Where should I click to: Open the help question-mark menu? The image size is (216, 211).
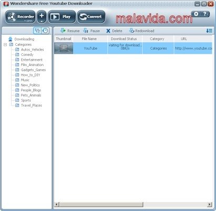pos(205,14)
